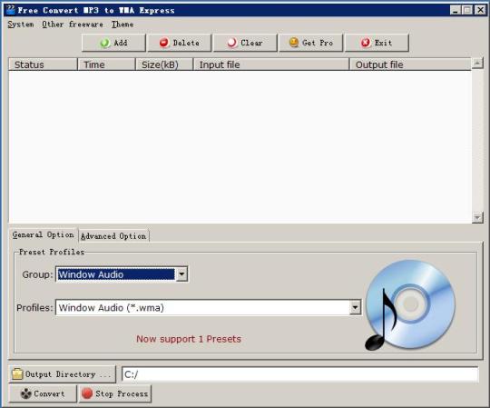Click the 'Profiles:' label

[x=34, y=307]
